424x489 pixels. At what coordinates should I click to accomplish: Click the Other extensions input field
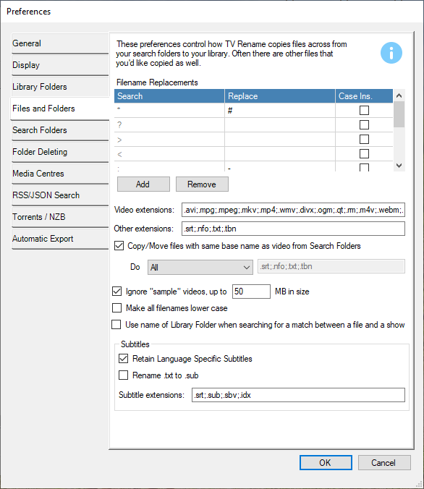[x=293, y=229]
